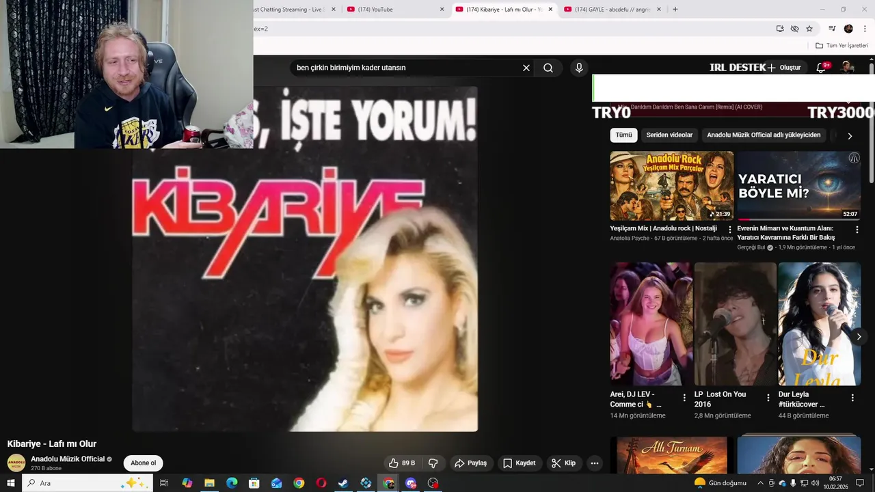Image resolution: width=875 pixels, height=492 pixels.
Task: Open Task View in the taskbar
Action: click(x=164, y=483)
